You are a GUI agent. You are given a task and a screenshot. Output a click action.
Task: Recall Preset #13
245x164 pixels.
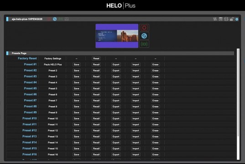(96, 137)
